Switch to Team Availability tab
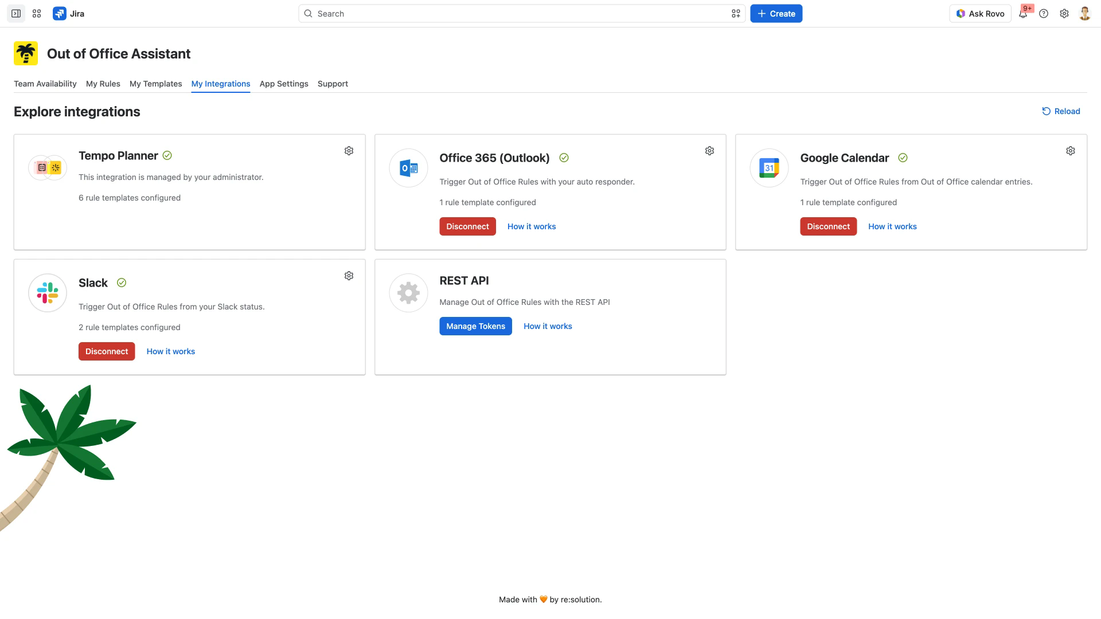 click(x=45, y=84)
